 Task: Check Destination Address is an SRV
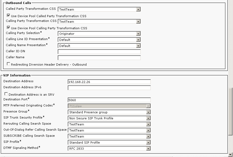coord(6,94)
